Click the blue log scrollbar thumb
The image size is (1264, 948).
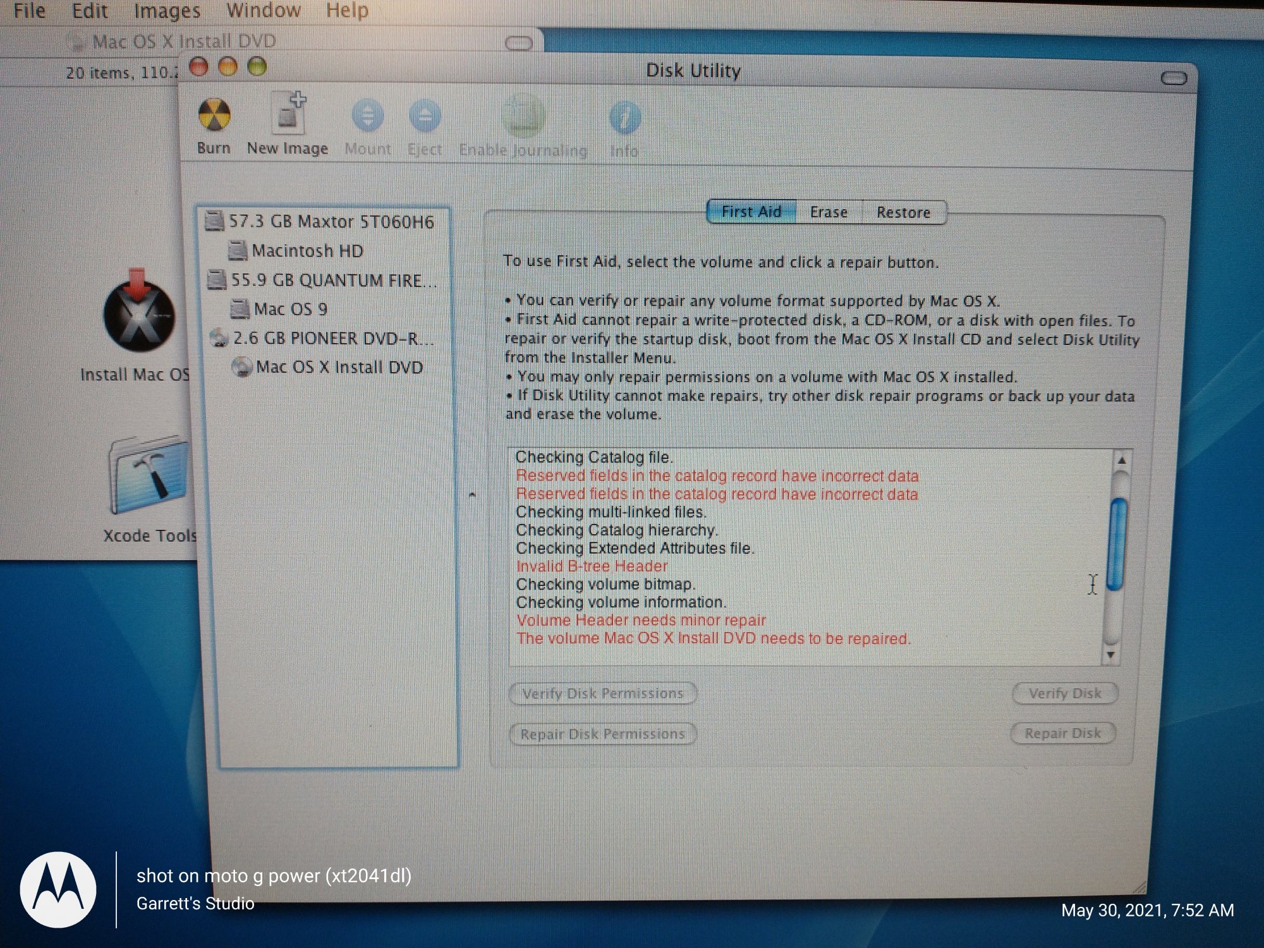tap(1118, 545)
